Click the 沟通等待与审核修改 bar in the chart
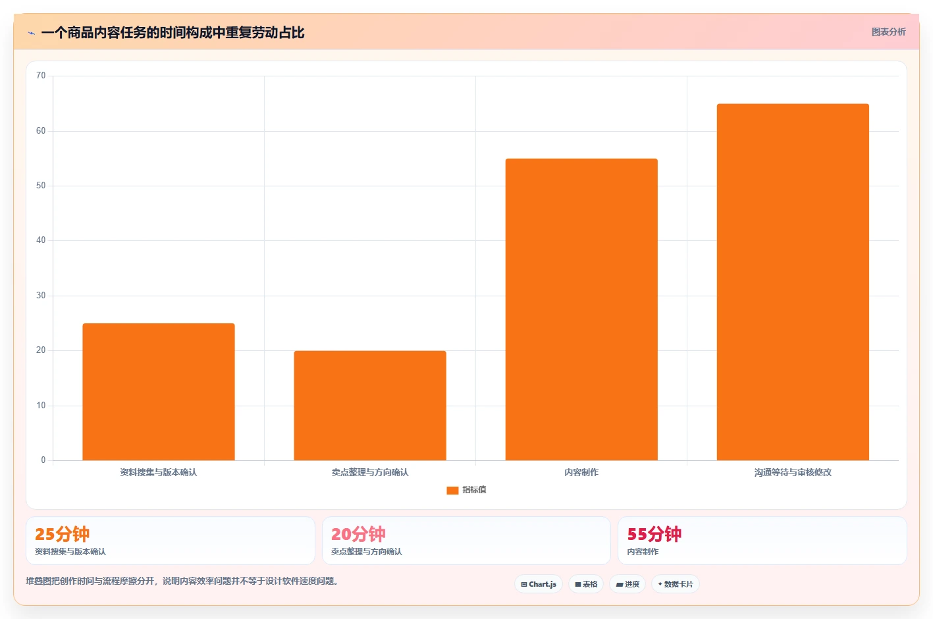933x619 pixels. tap(793, 282)
